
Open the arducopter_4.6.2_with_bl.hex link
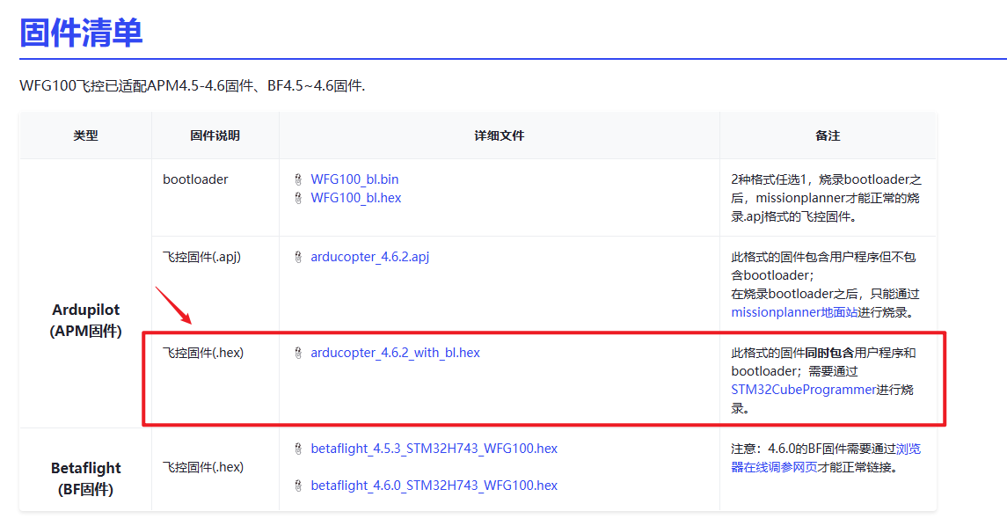coord(395,353)
